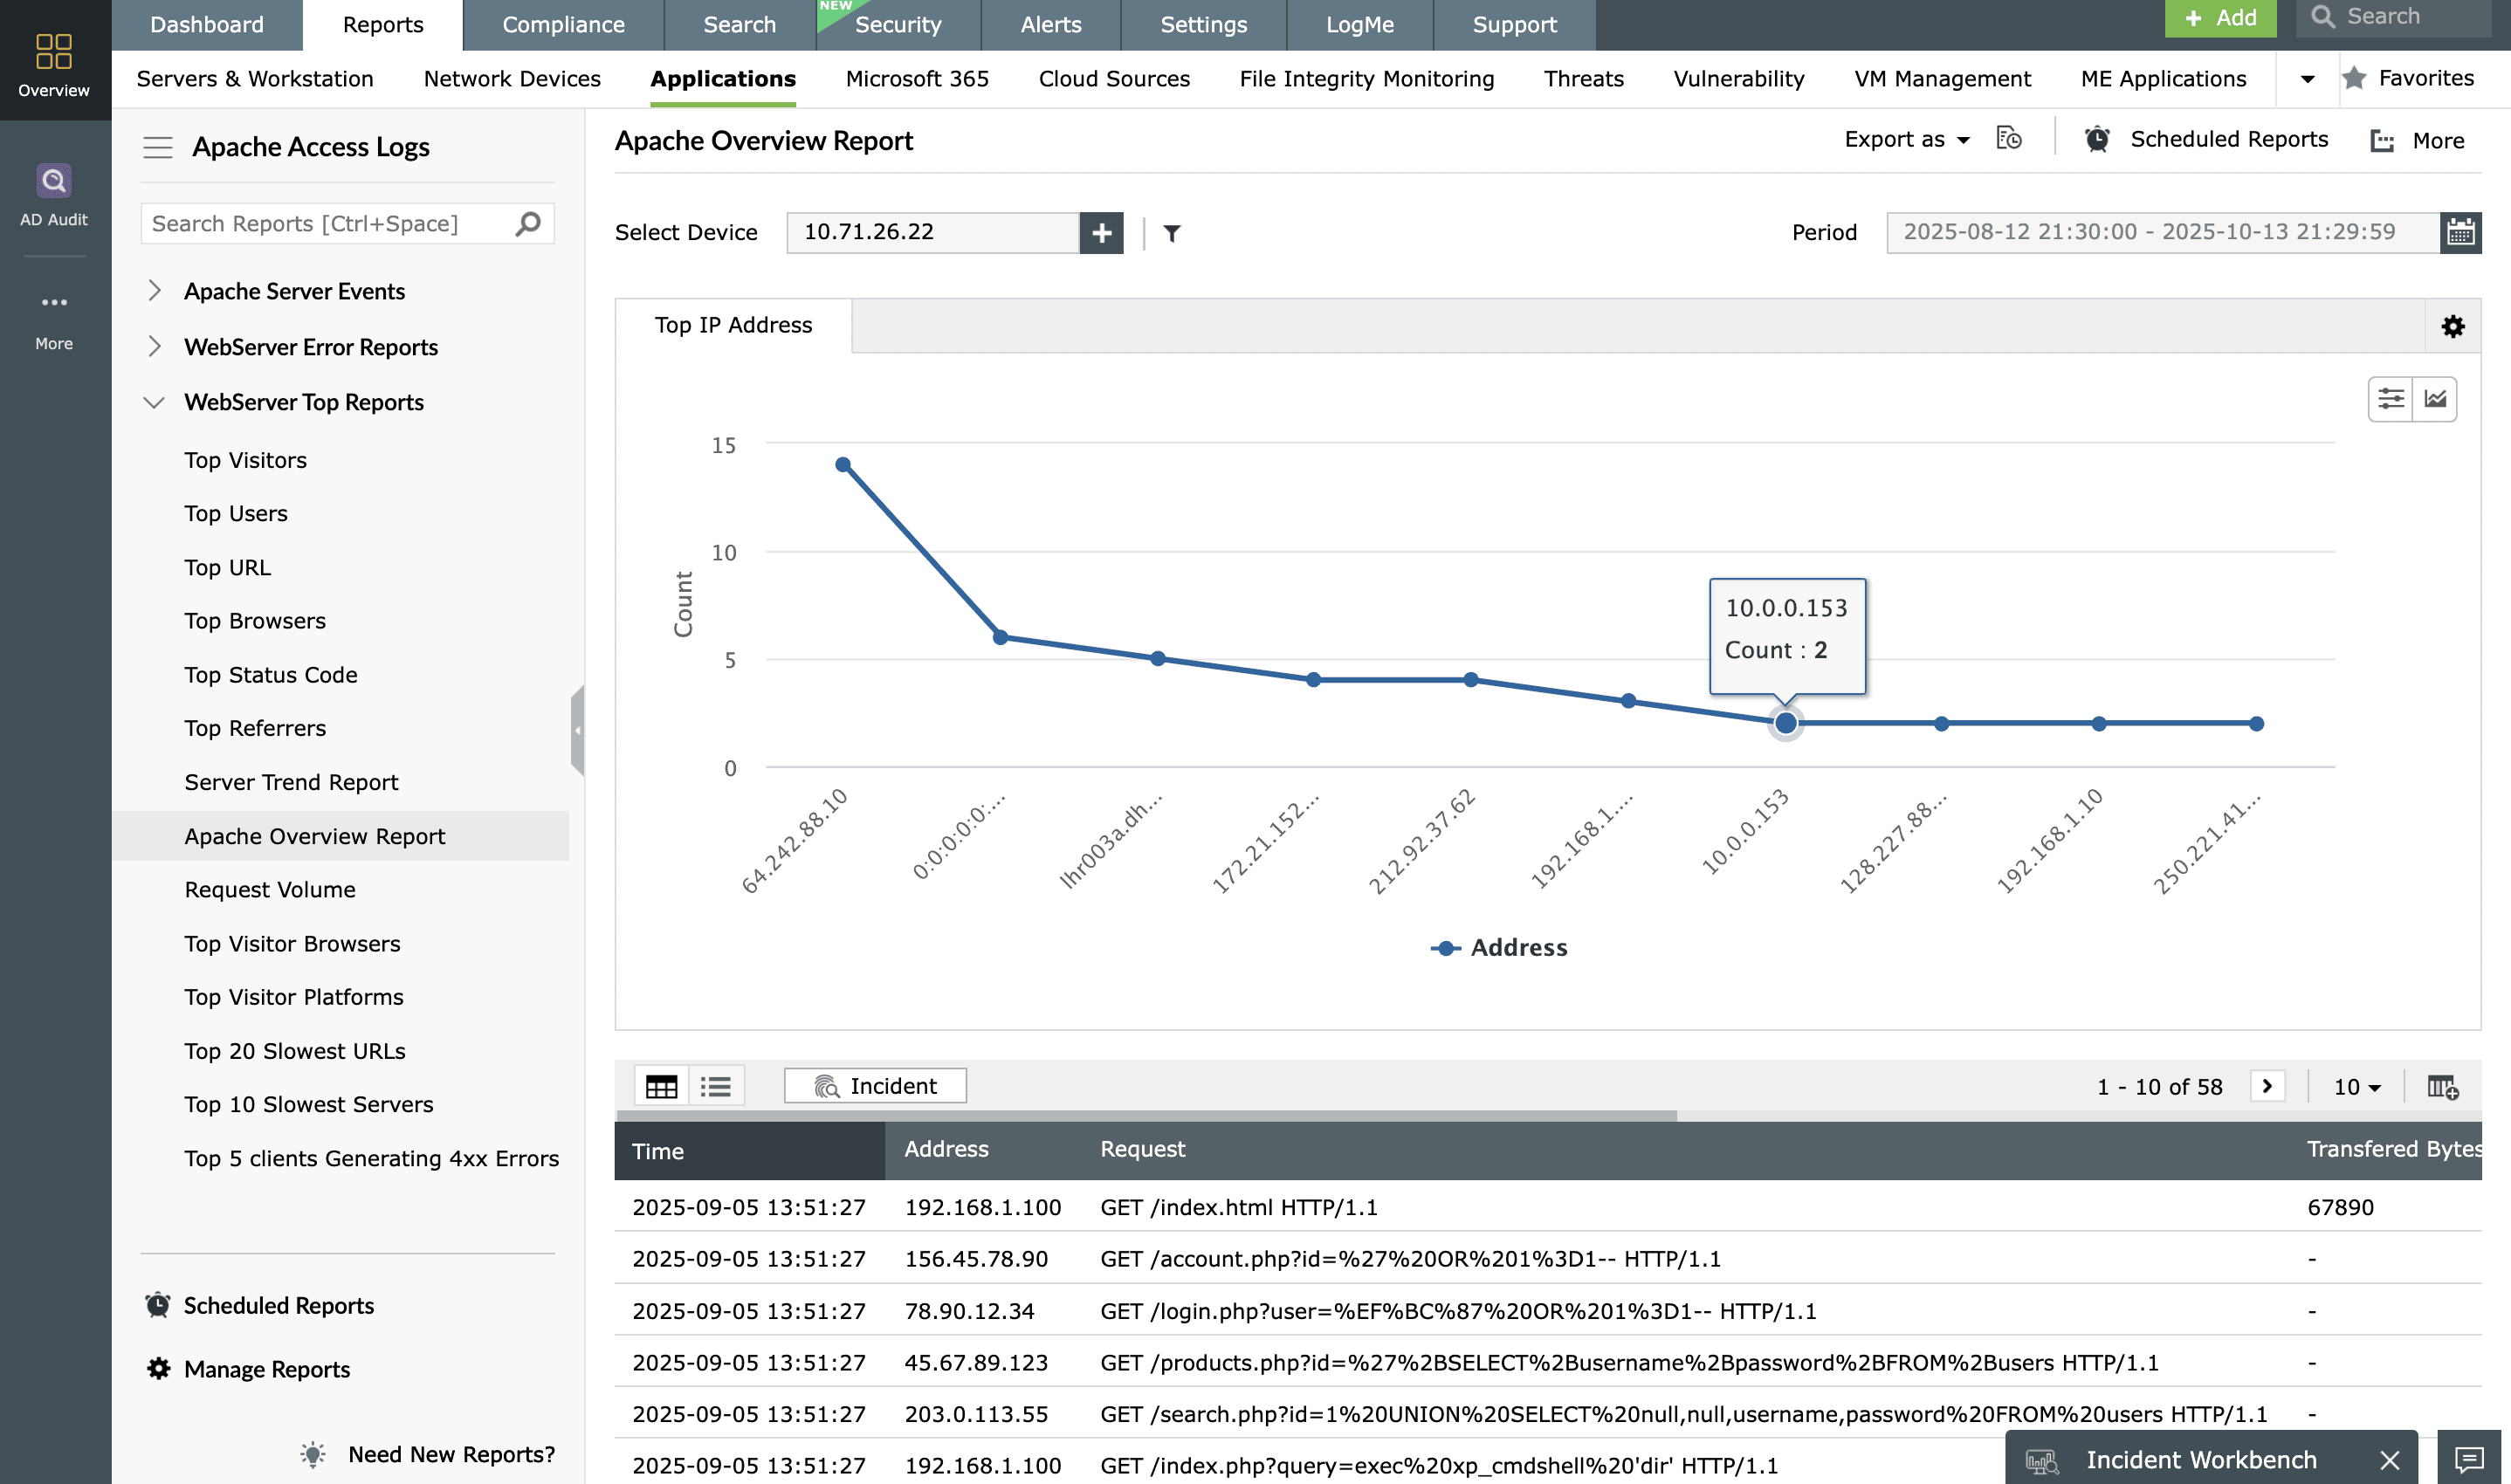Click the plus button to add device

(1101, 232)
